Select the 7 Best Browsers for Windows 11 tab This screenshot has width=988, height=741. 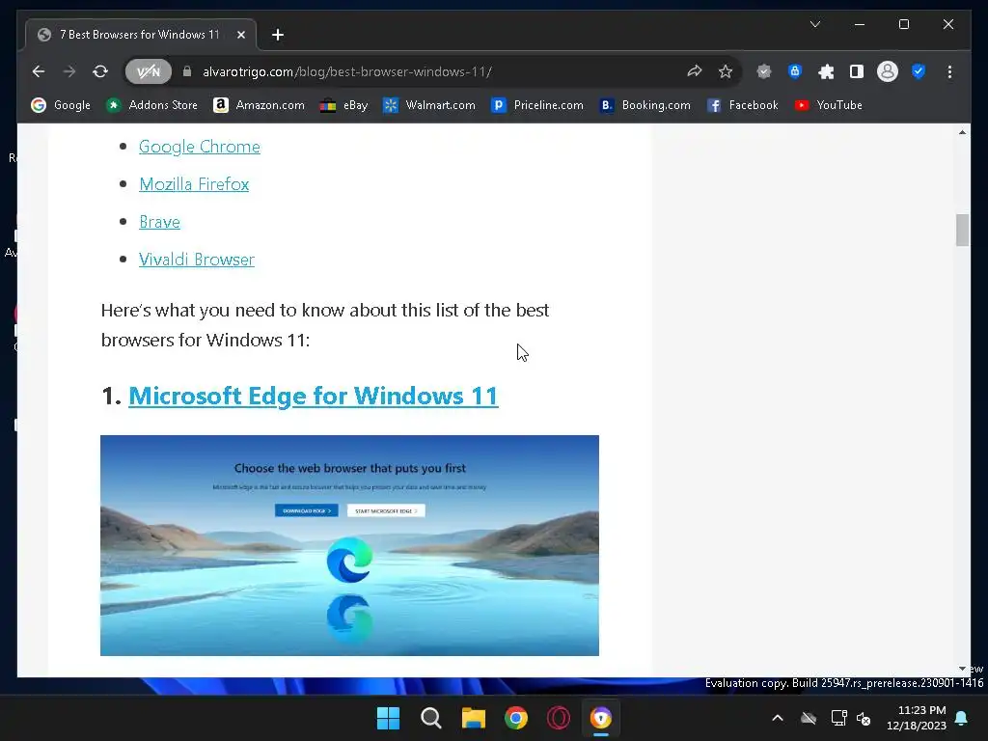pyautogui.click(x=141, y=35)
